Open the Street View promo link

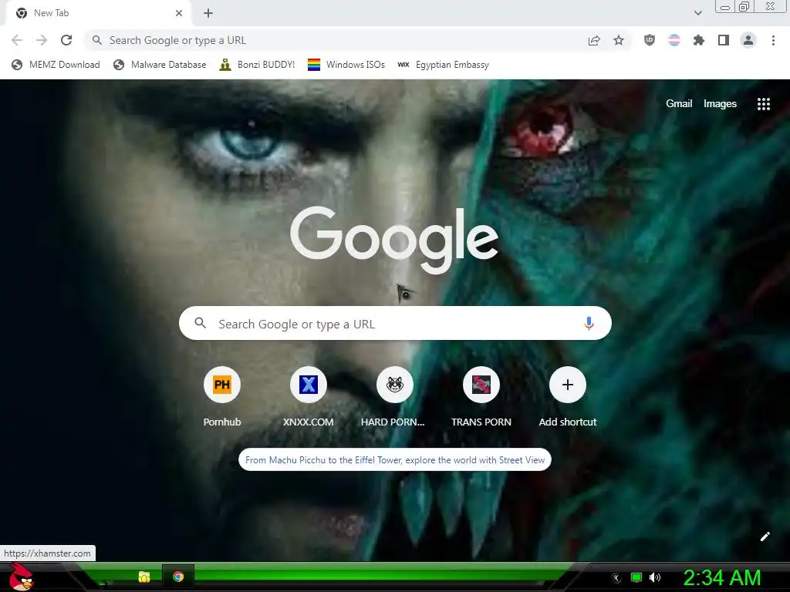tap(395, 459)
